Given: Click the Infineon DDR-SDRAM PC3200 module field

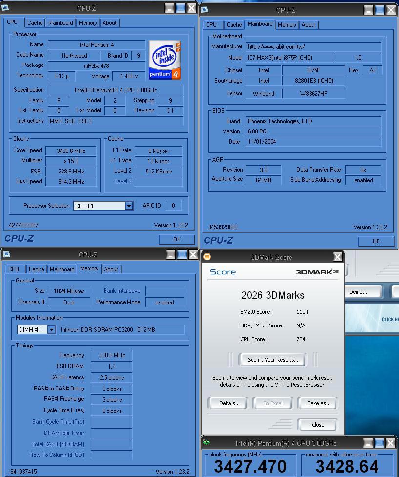Looking at the screenshot, I should tap(121, 330).
